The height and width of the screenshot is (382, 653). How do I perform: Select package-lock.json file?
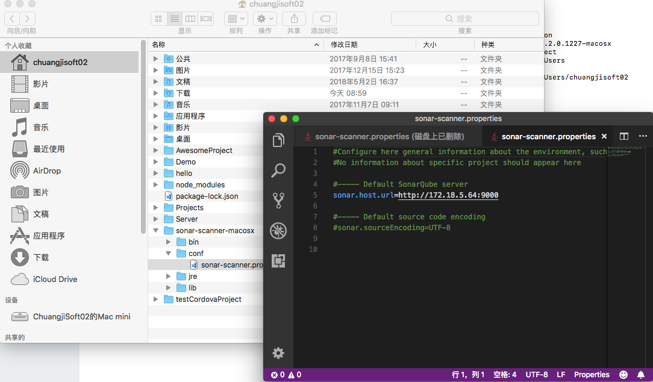(207, 196)
